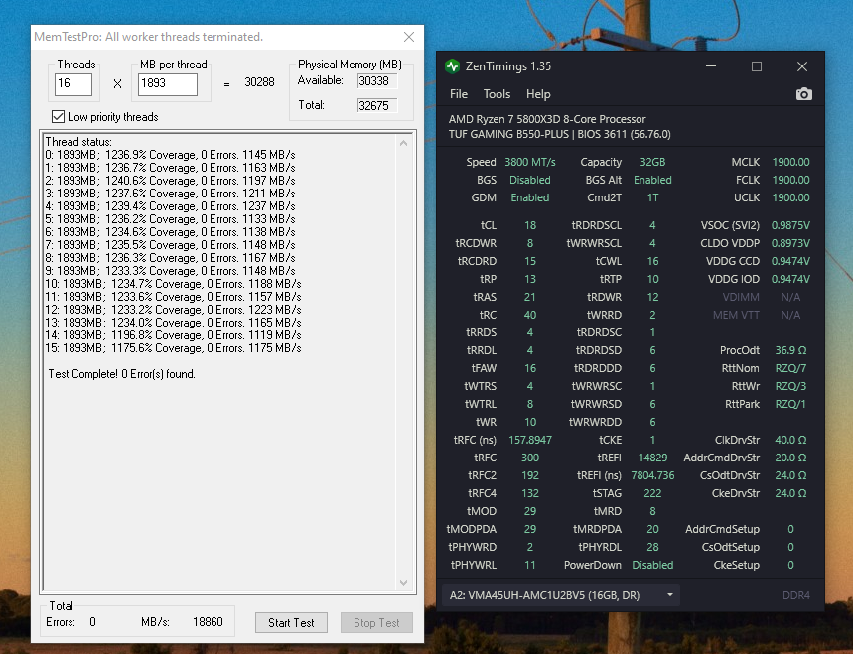Click the tRC value 40
853x654 pixels.
530,315
